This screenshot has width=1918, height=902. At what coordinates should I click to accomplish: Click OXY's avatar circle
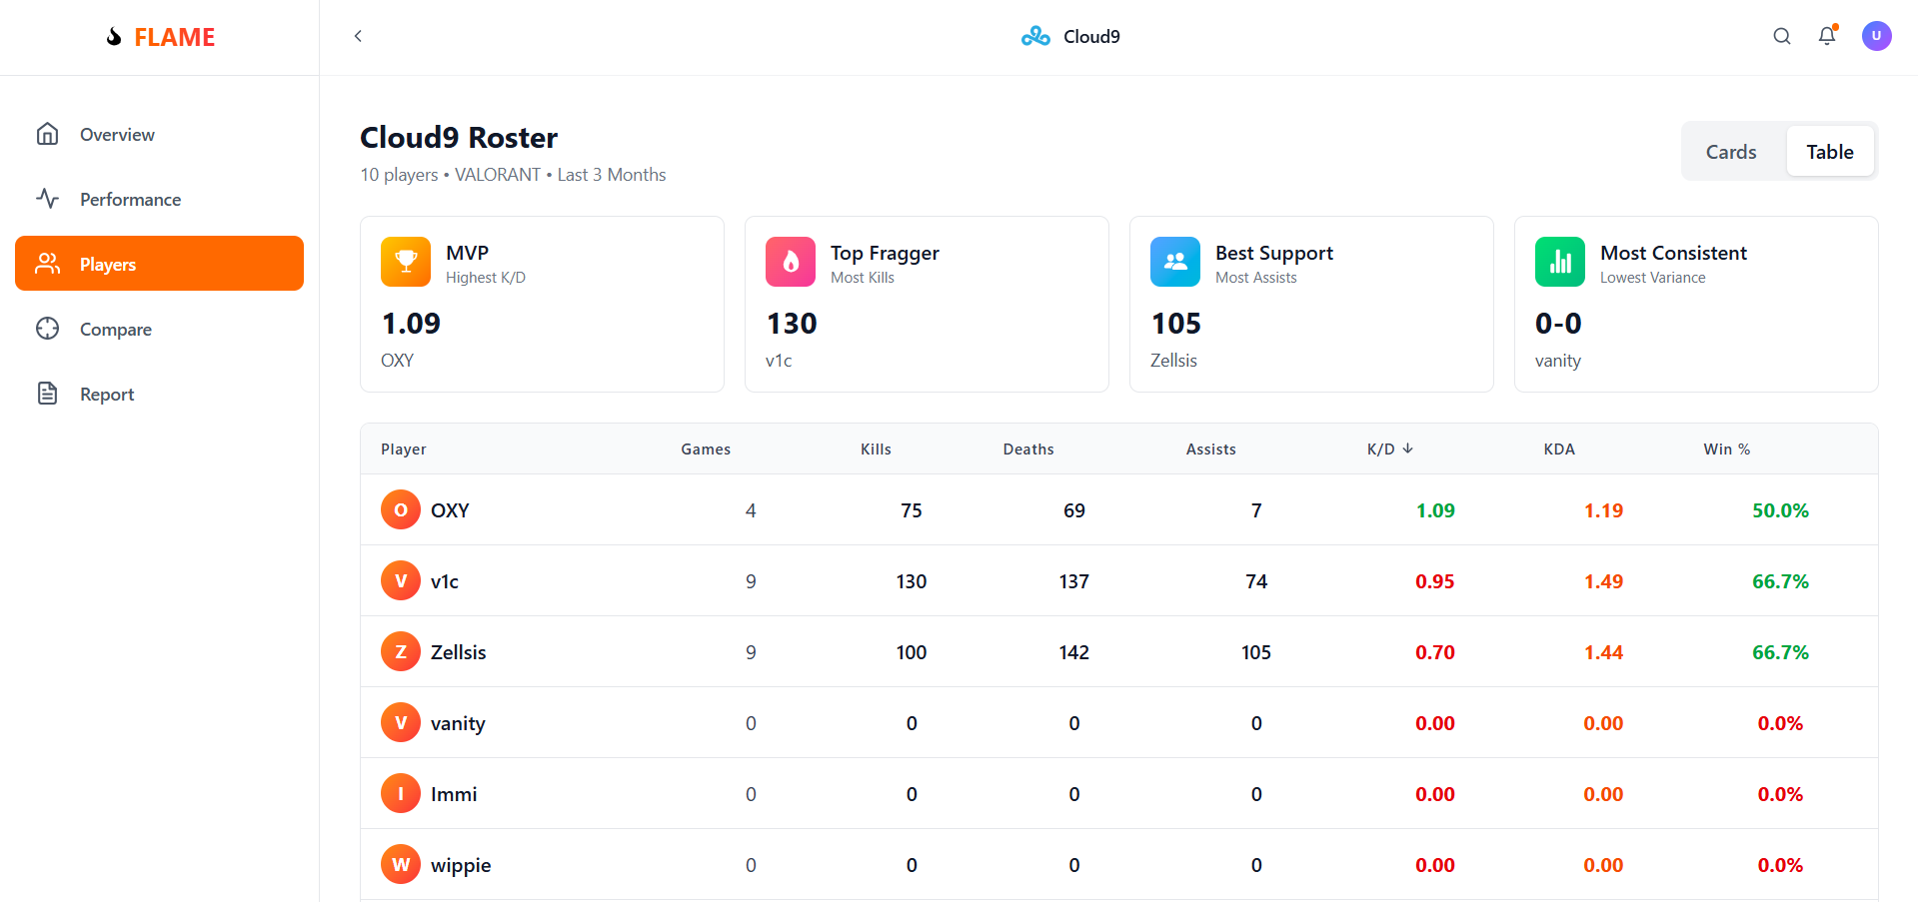(401, 509)
